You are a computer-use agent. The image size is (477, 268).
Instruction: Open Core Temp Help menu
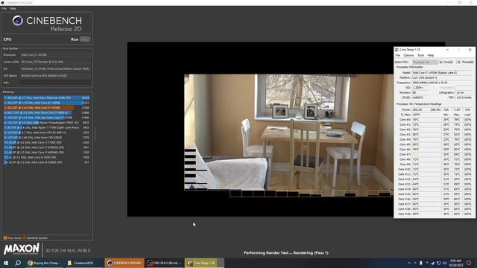(431, 55)
